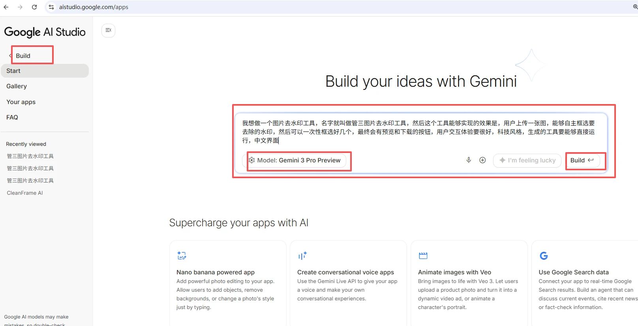Screen dimensions: 638x326
Task: Select Start in the sidebar
Action: click(x=45, y=71)
